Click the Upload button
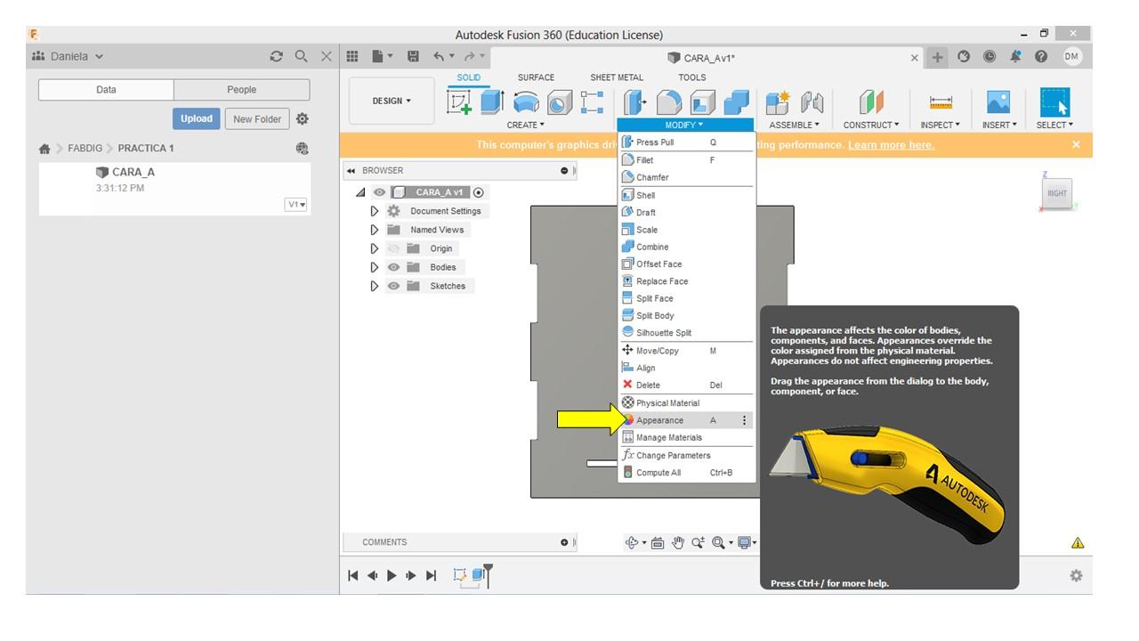This screenshot has height=641, width=1139. coord(197,118)
